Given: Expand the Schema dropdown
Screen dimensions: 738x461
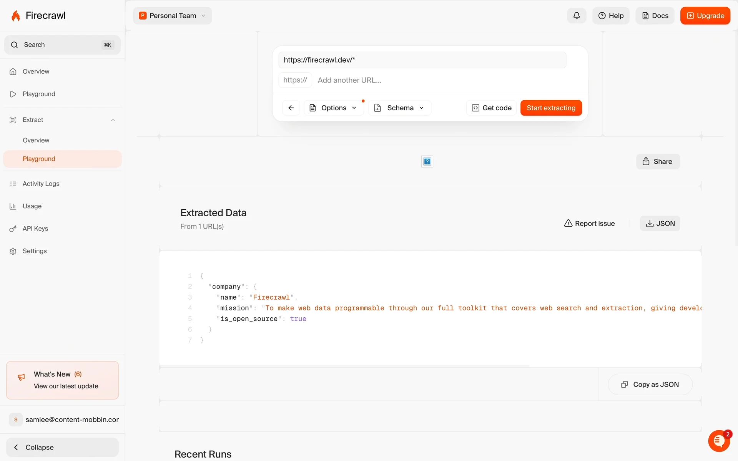Looking at the screenshot, I should (399, 108).
